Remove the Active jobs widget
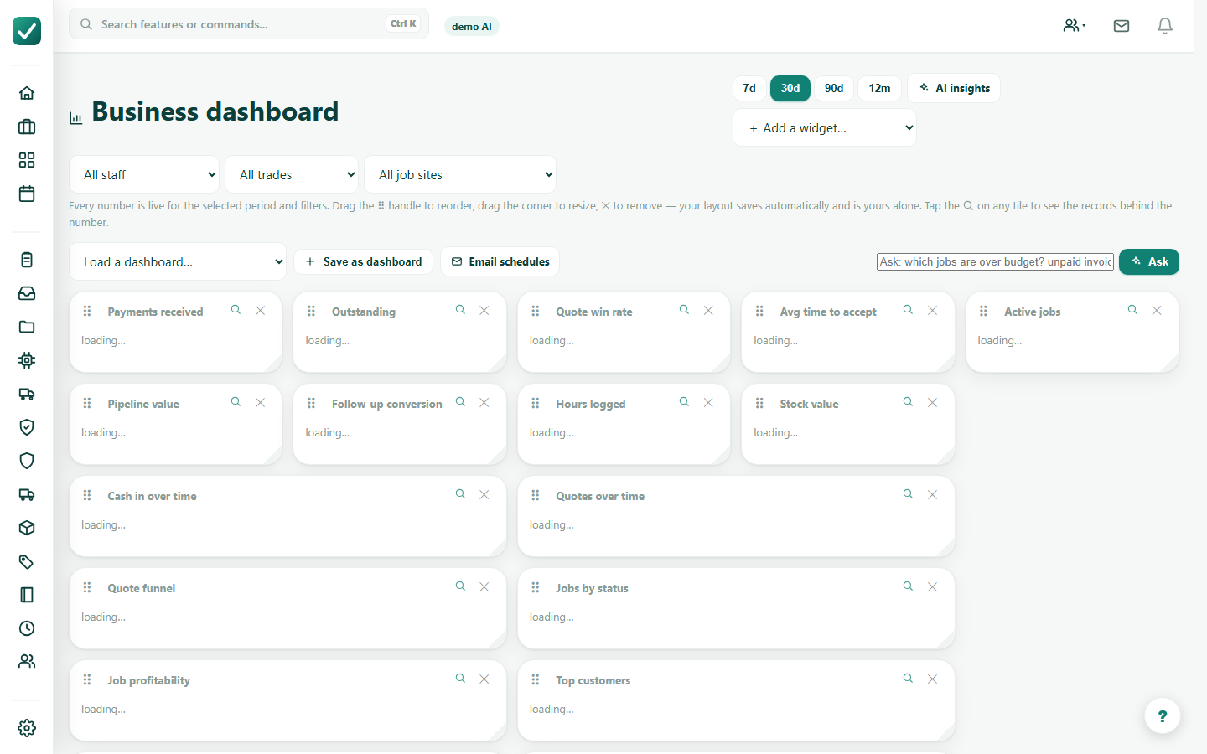 point(1157,310)
